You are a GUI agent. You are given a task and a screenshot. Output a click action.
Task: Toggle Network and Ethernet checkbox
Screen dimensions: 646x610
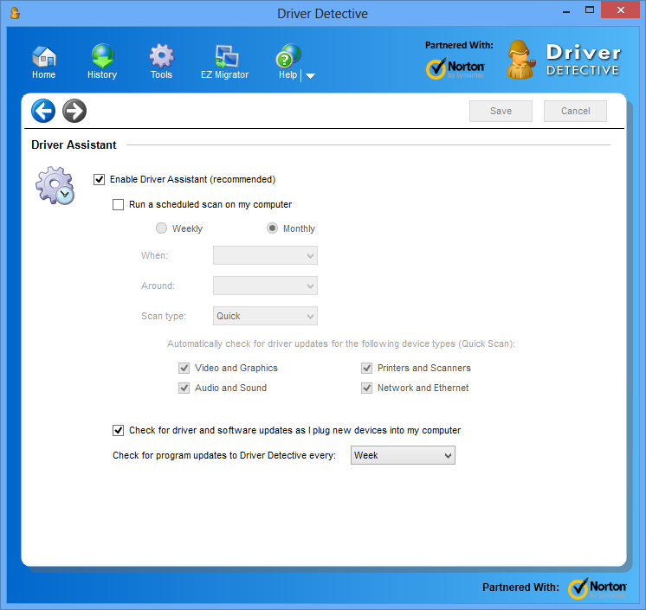tap(366, 388)
